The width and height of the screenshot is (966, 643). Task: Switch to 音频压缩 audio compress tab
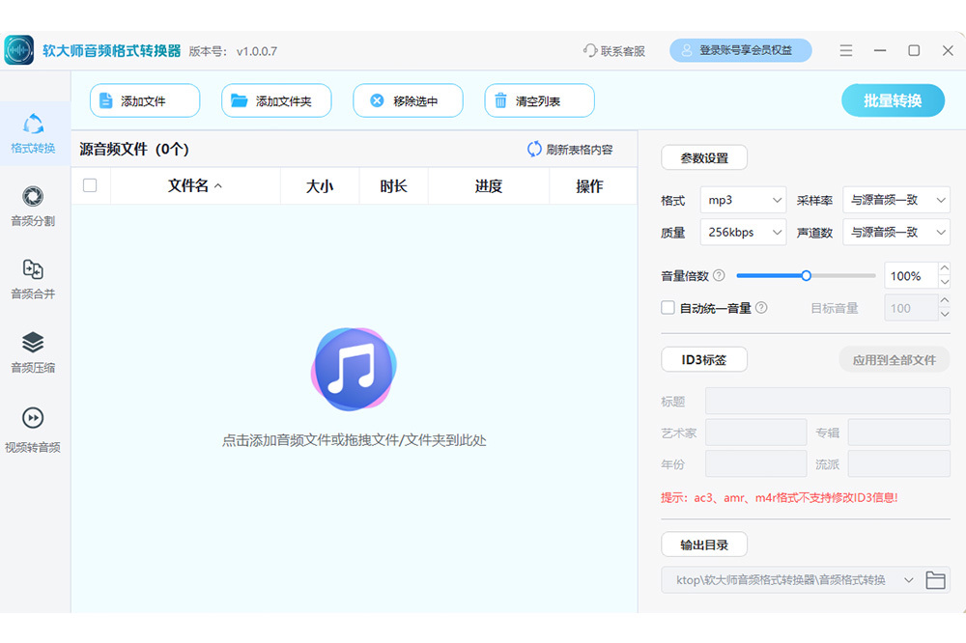[33, 353]
